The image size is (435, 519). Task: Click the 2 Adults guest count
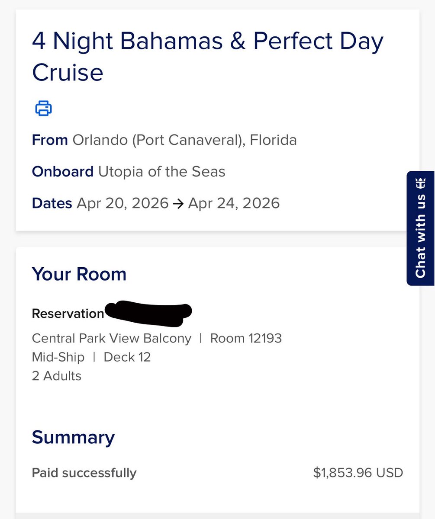pyautogui.click(x=57, y=376)
